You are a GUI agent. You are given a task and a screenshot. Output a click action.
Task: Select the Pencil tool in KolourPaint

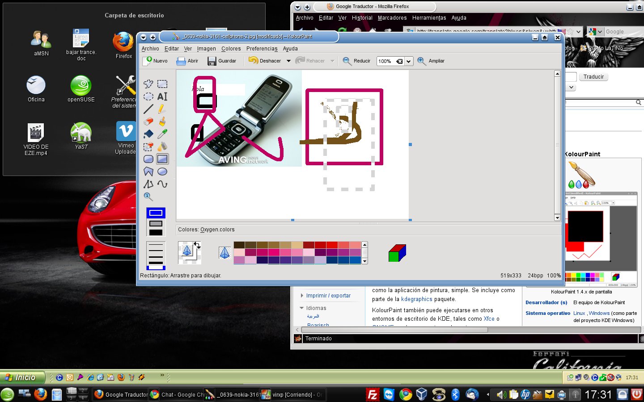[x=162, y=109]
